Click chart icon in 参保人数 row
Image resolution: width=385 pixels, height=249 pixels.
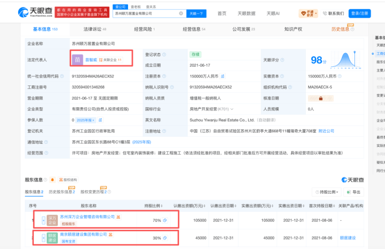(100, 120)
